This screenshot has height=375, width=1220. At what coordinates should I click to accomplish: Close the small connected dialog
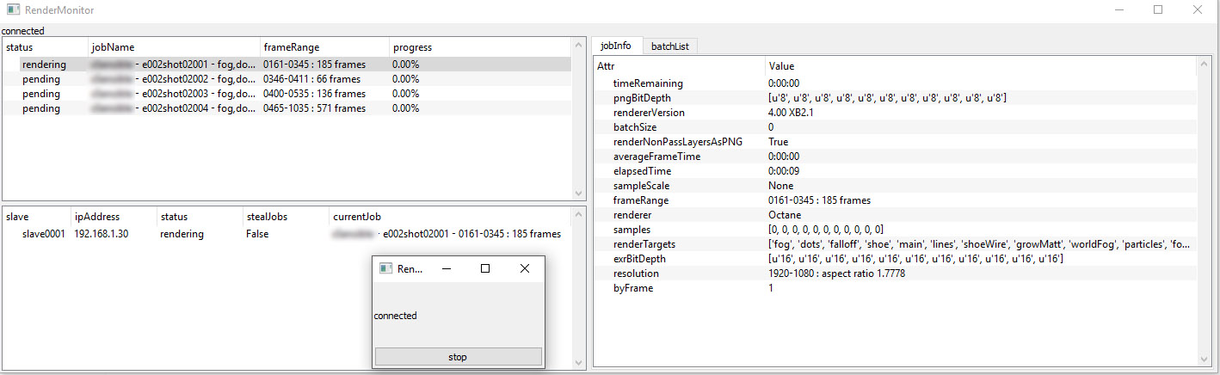(525, 269)
